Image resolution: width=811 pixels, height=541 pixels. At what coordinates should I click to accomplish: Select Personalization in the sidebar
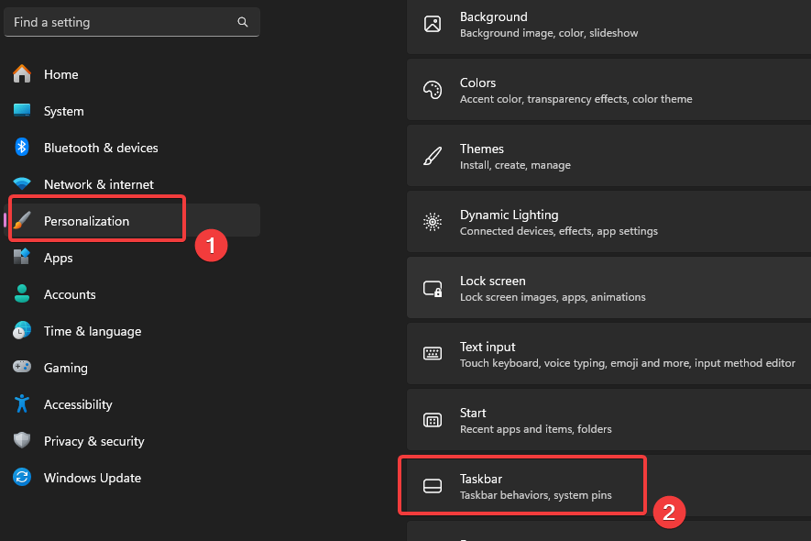87,221
